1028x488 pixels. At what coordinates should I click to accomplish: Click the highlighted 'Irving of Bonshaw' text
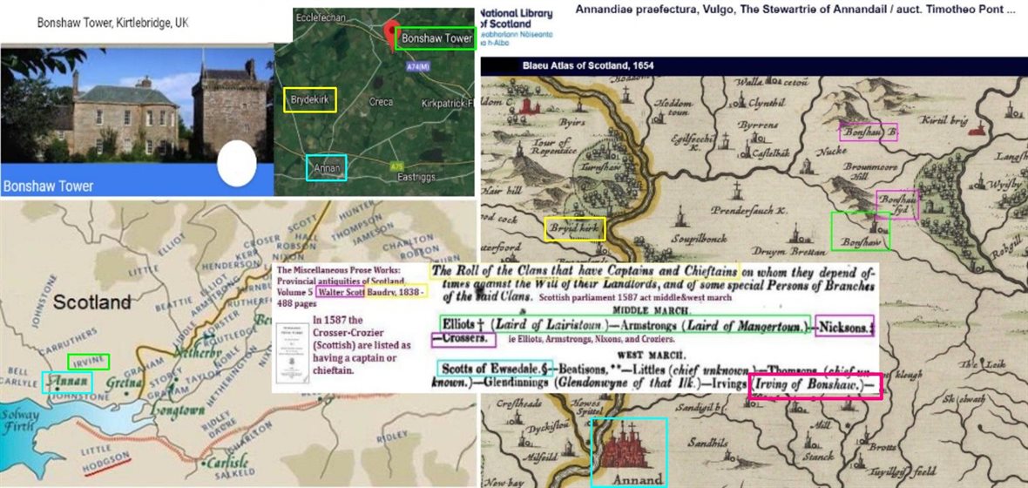point(815,386)
